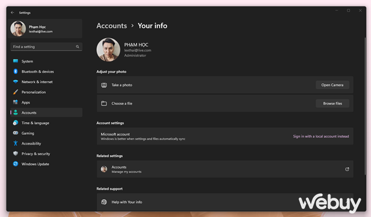
Task: Navigate to Accessibility settings
Action: click(x=46, y=144)
